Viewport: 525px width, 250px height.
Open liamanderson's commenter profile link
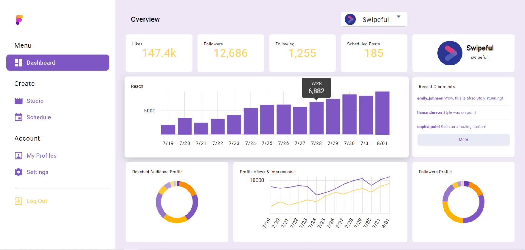click(x=430, y=112)
